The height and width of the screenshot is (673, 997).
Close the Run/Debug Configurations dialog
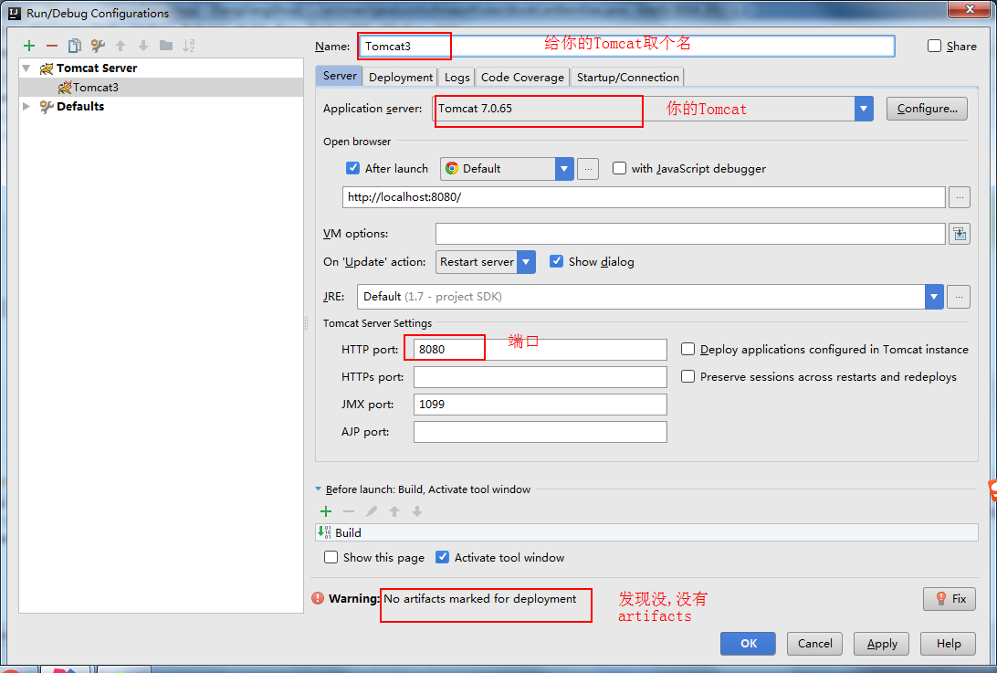point(969,9)
